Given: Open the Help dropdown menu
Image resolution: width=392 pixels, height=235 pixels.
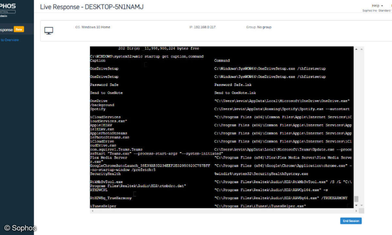Looking at the screenshot, I should [377, 6].
